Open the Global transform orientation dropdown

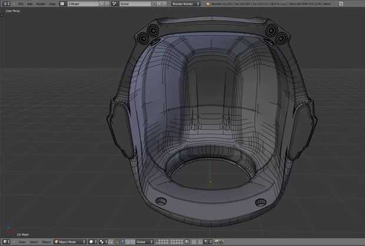pyautogui.click(x=144, y=242)
